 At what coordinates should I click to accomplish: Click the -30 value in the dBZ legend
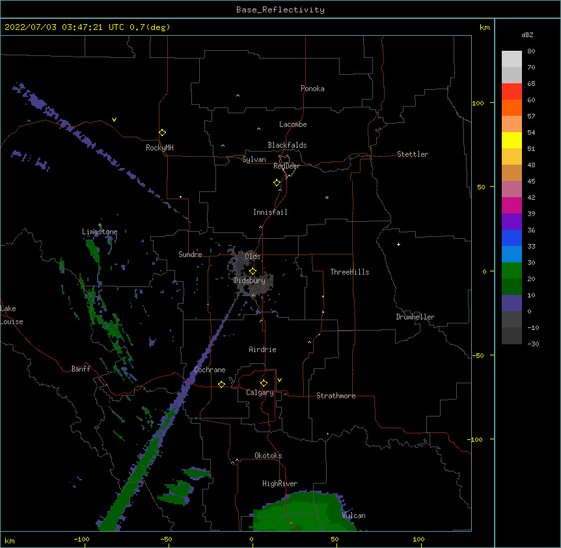(x=533, y=344)
